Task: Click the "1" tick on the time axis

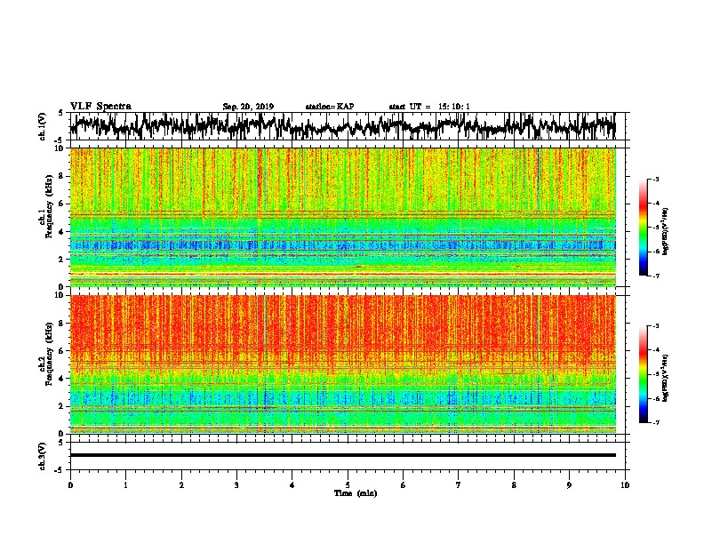Action: click(x=125, y=485)
